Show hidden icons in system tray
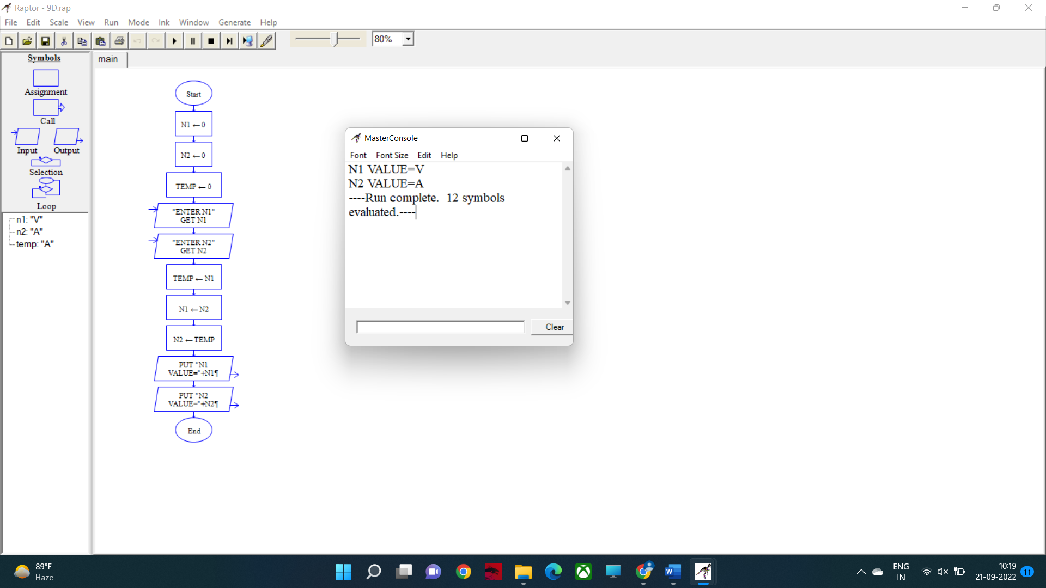Image resolution: width=1046 pixels, height=588 pixels. (861, 572)
